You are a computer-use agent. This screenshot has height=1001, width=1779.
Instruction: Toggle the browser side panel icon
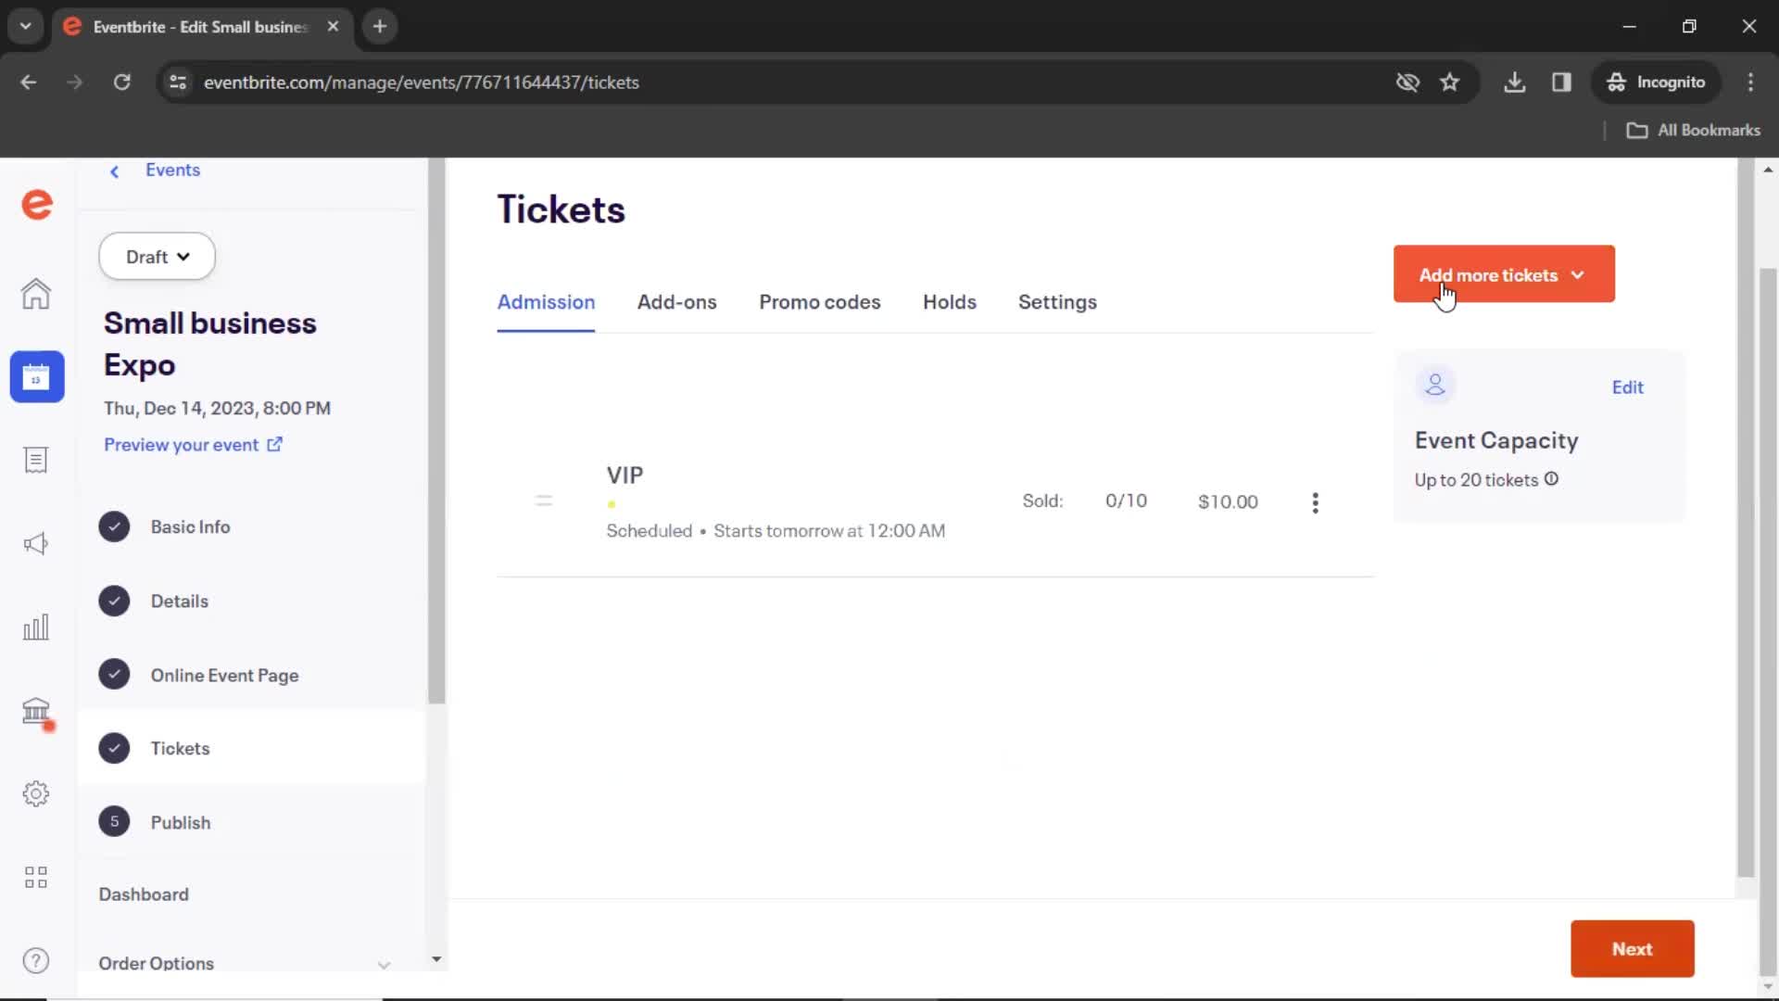pyautogui.click(x=1562, y=82)
